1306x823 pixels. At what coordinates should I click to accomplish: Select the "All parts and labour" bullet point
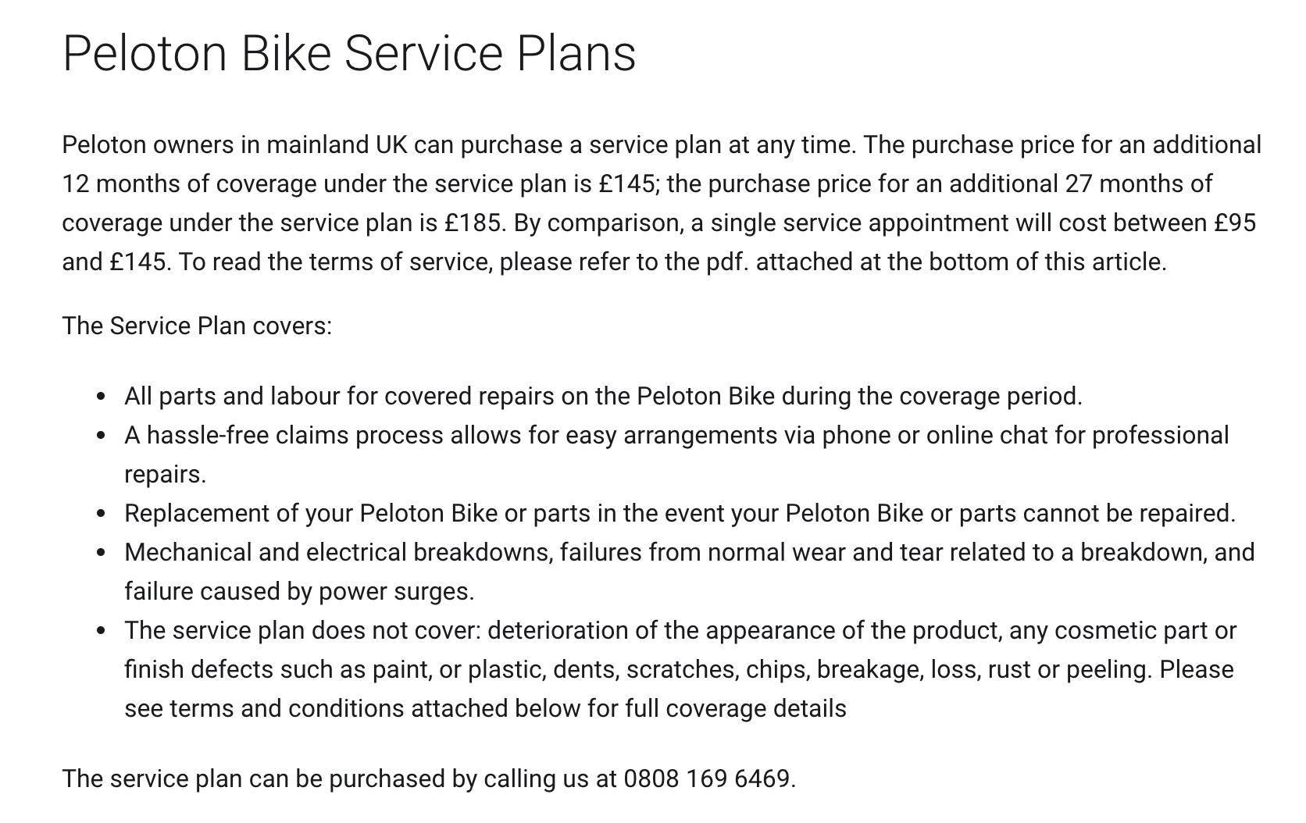coord(232,396)
